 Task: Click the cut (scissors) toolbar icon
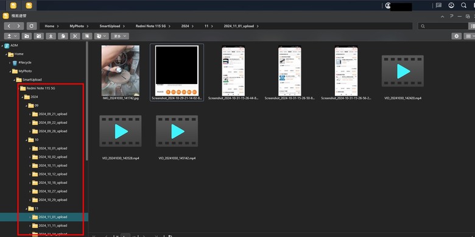click(x=75, y=36)
